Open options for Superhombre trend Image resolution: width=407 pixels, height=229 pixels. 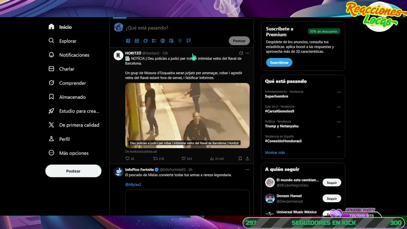[339, 92]
